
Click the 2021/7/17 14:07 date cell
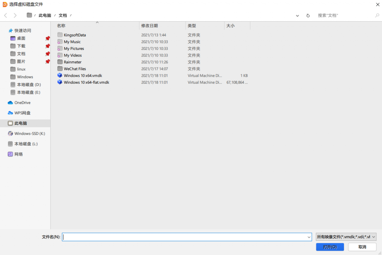click(x=154, y=69)
